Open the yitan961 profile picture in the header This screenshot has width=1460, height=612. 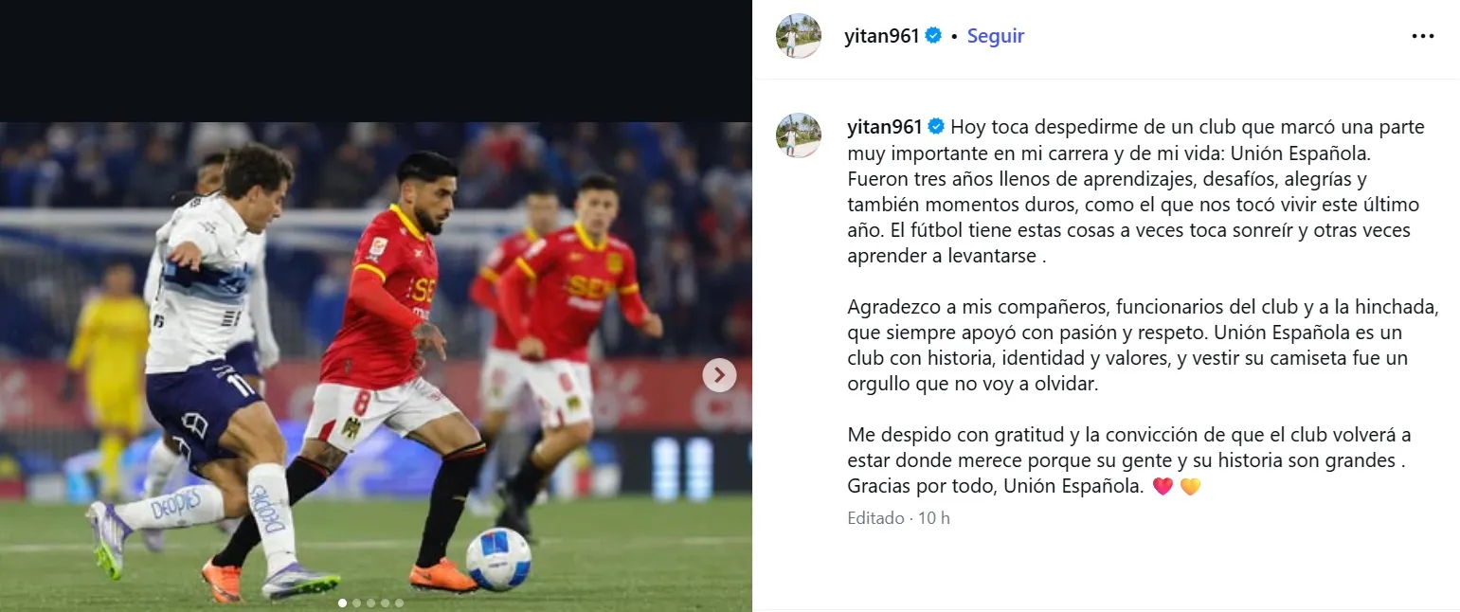(x=799, y=36)
